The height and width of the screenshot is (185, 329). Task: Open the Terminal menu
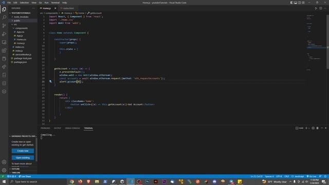(56, 3)
